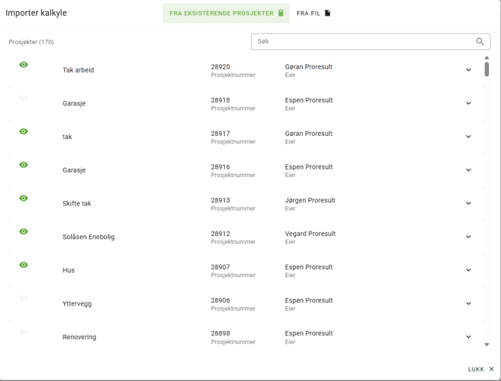
Task: Expand the Renovering project chevron
Action: (468, 337)
